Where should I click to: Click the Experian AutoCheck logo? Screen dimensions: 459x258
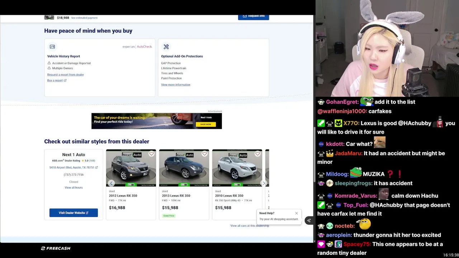(x=137, y=47)
